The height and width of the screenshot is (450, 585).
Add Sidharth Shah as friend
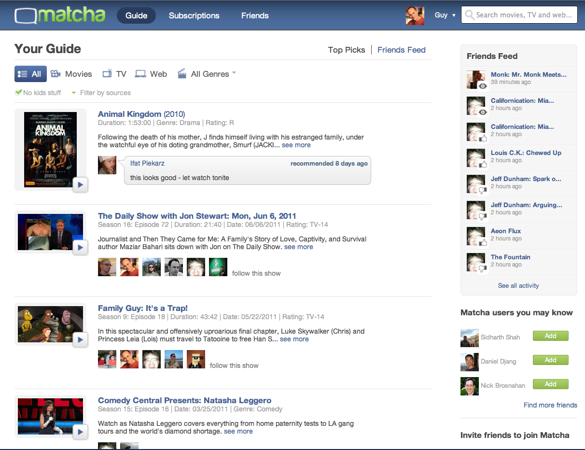551,336
